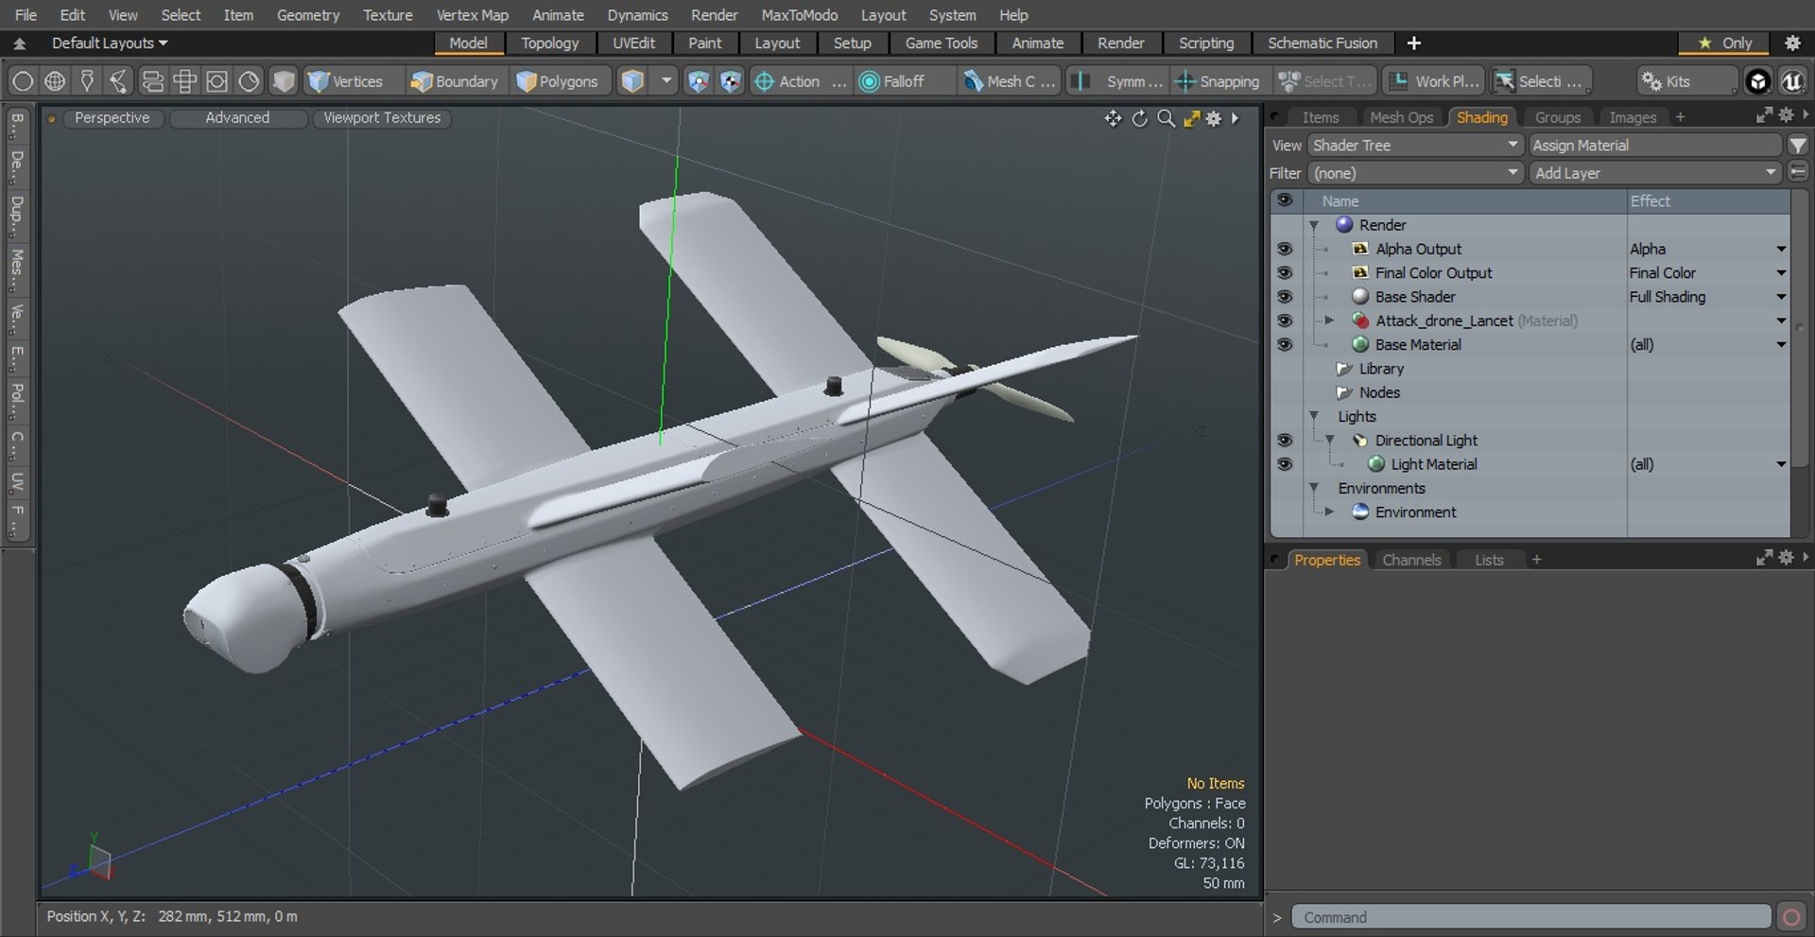1815x937 pixels.
Task: Click the first transform center cube icon
Action: click(698, 81)
